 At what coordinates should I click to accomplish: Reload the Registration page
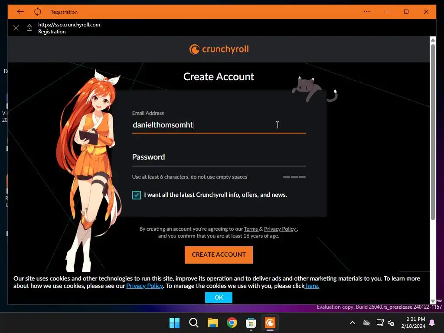[x=38, y=12]
